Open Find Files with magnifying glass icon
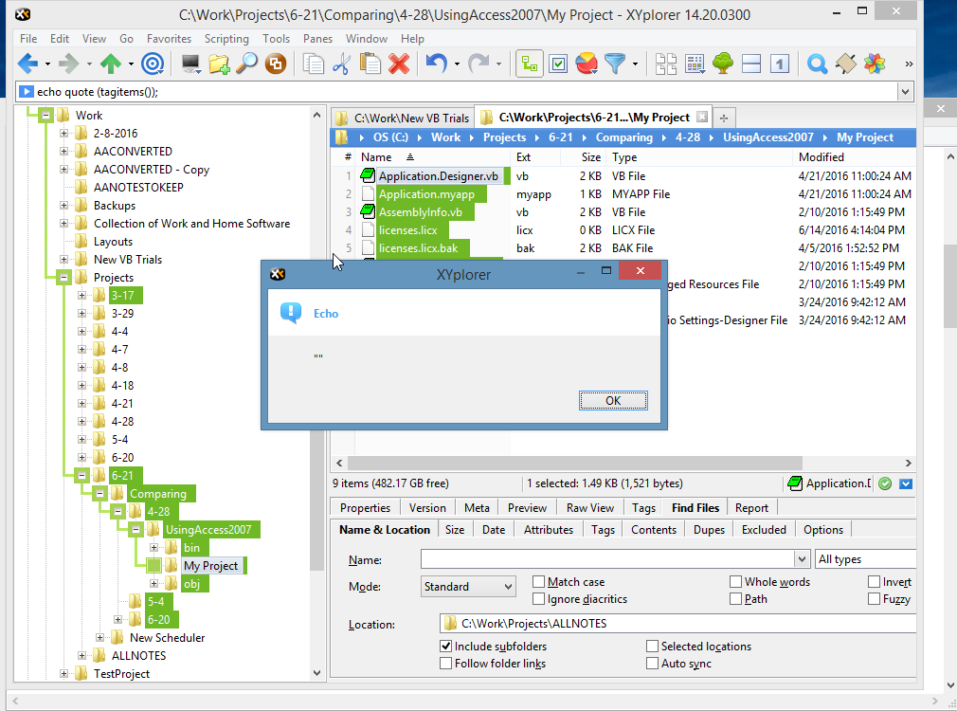The image size is (957, 711). (x=246, y=64)
